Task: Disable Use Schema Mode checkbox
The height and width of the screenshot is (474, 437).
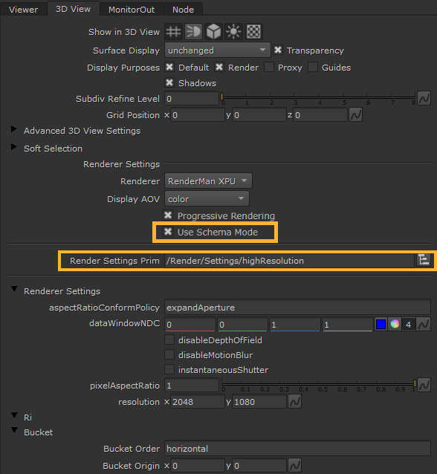Action: (168, 232)
